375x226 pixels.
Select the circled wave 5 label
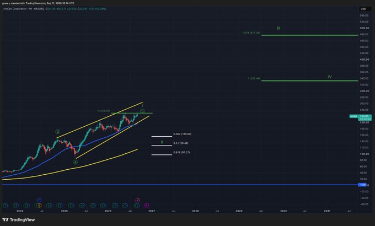(x=142, y=111)
